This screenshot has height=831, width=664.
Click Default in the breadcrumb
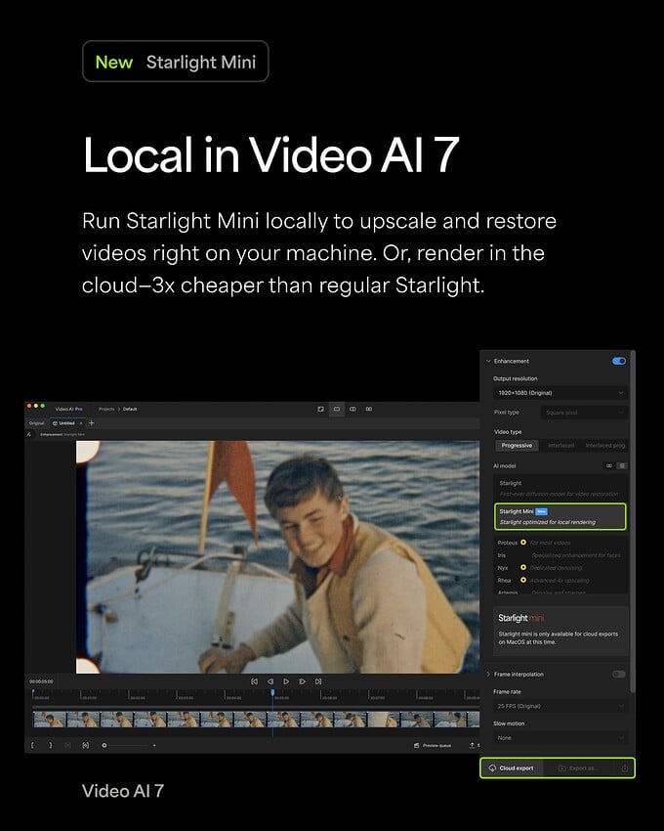(130, 409)
